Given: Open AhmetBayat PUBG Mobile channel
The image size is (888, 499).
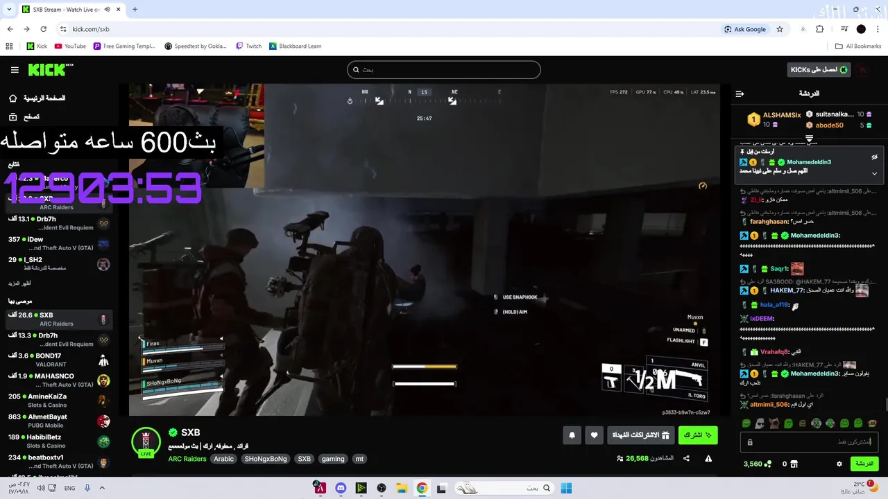Looking at the screenshot, I should coord(58,421).
